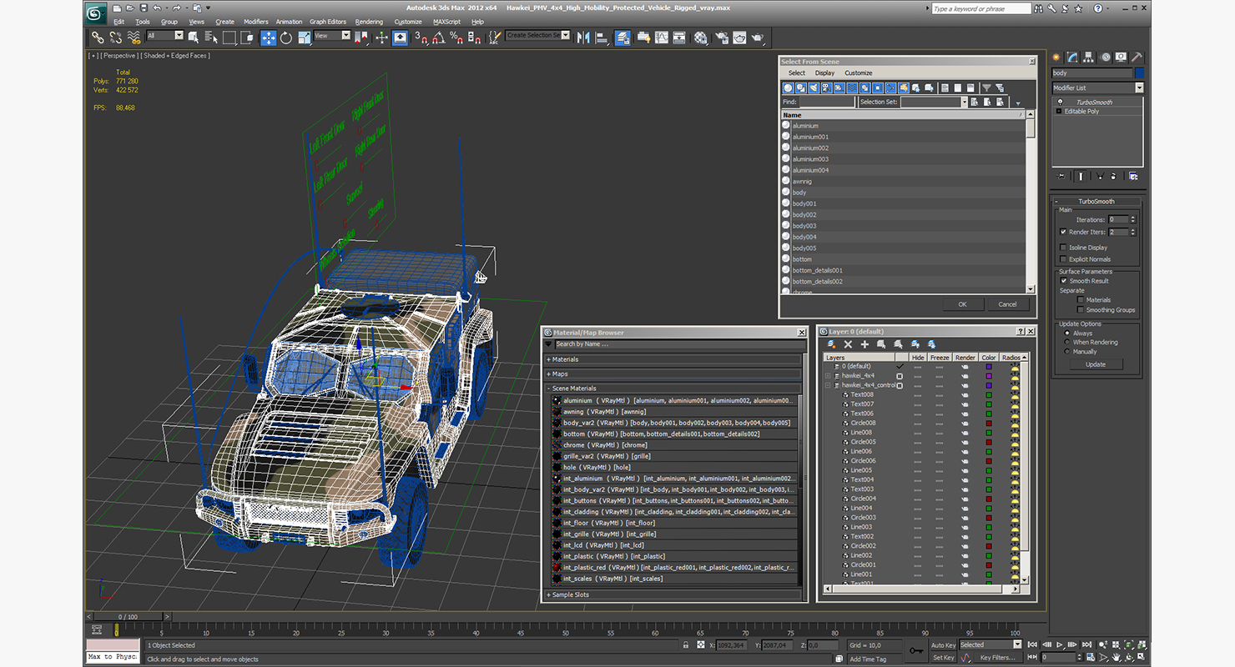Click Create New Layer icon in Layer dialog
1235x667 pixels.
coord(831,344)
